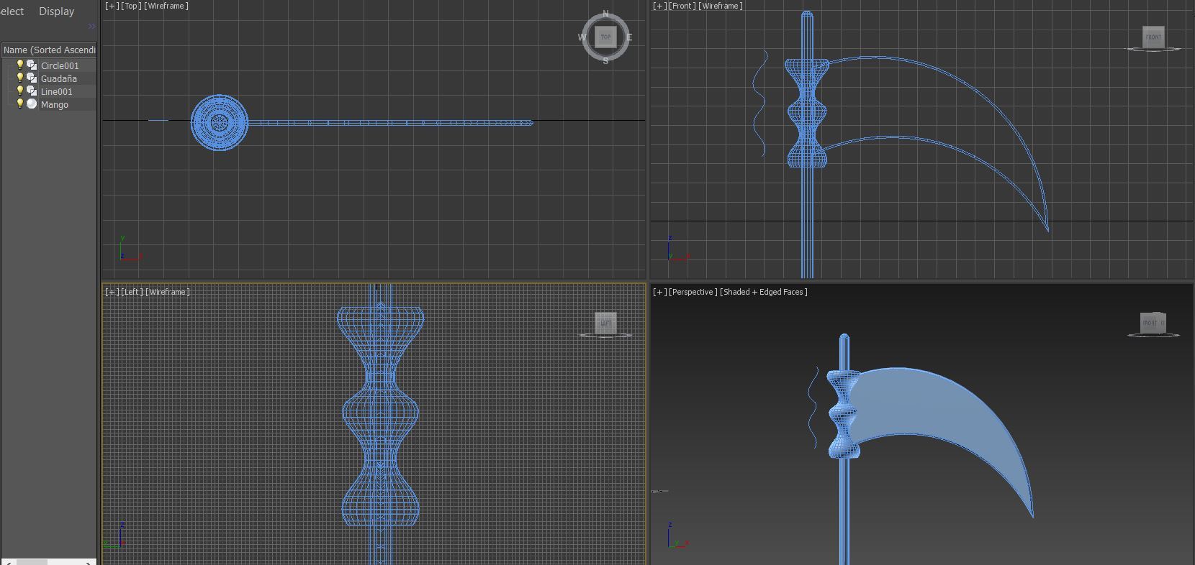This screenshot has height=565, width=1195.
Task: Sort by the Name column header
Action: coord(49,50)
